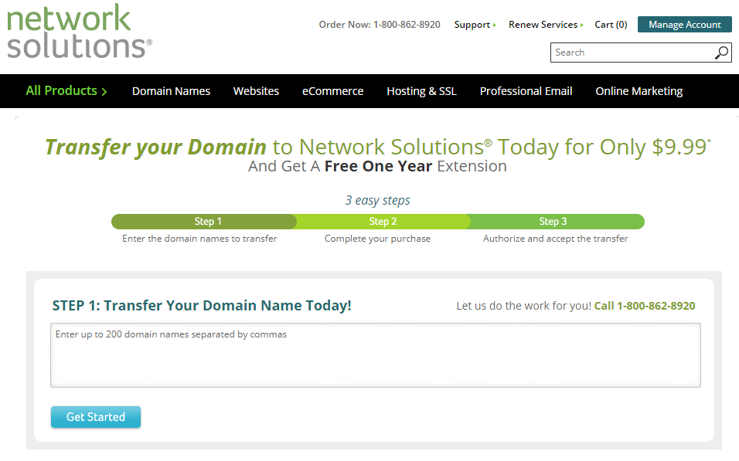This screenshot has height=461, width=739.
Task: Click the Get Started button
Action: pos(96,417)
